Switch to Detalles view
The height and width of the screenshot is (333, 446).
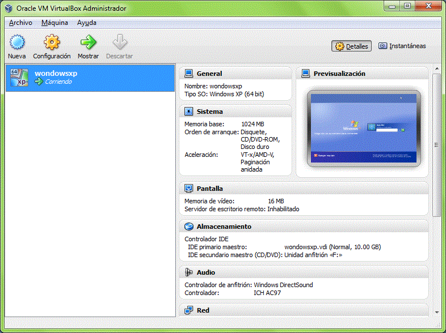[x=352, y=46]
